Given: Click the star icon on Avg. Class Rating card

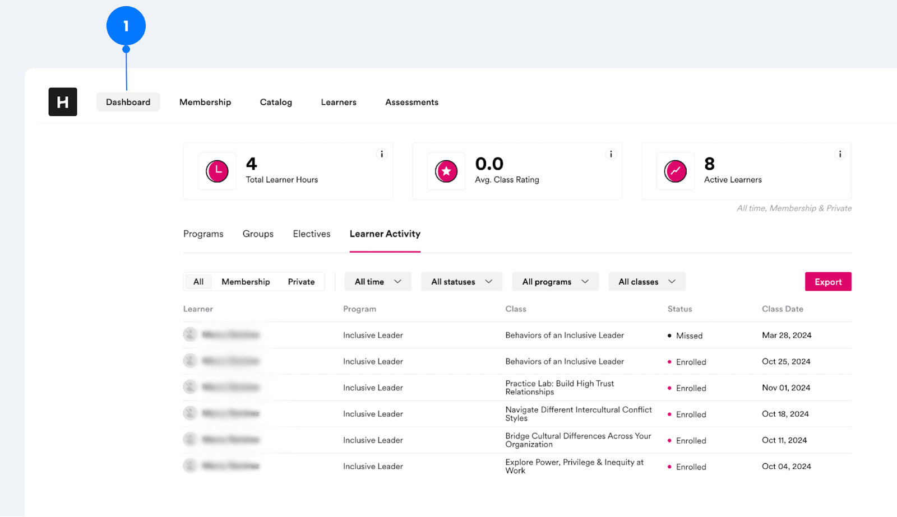Looking at the screenshot, I should coord(446,171).
